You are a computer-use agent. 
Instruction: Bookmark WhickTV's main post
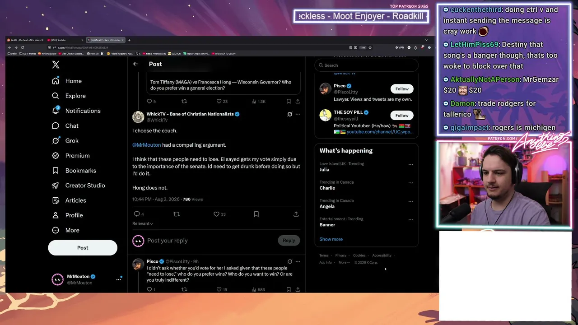(256, 214)
